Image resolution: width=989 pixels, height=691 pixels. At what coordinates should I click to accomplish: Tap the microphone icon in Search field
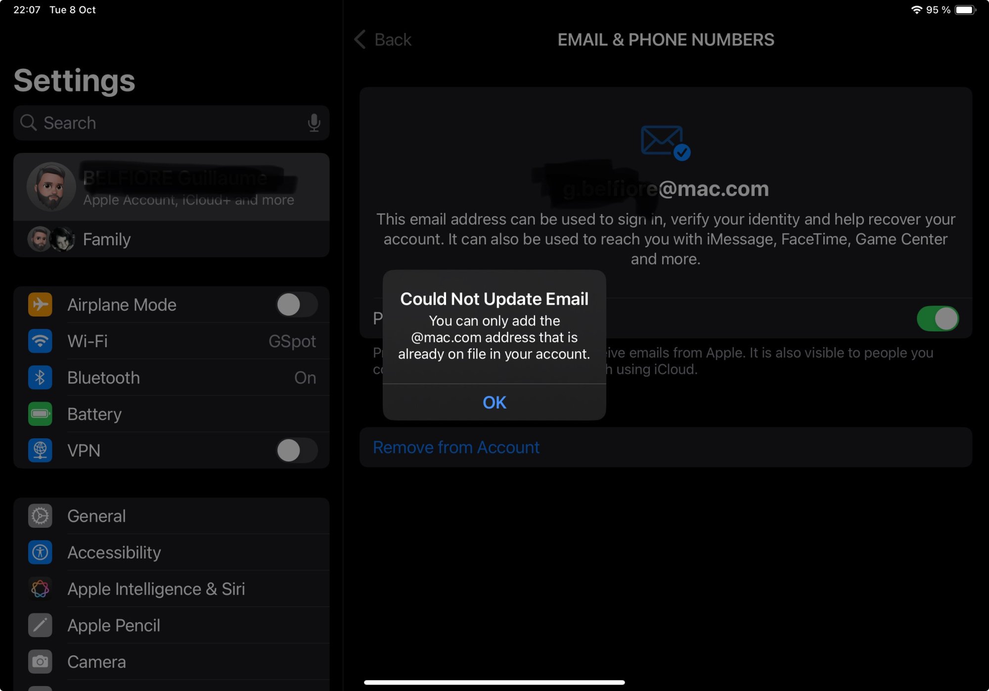[x=314, y=123]
